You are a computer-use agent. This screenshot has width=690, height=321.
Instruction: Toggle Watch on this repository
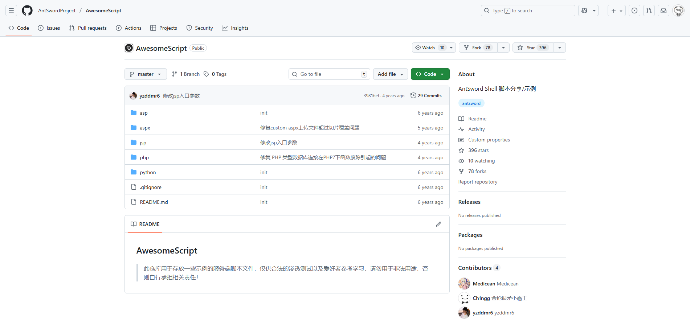pos(429,48)
